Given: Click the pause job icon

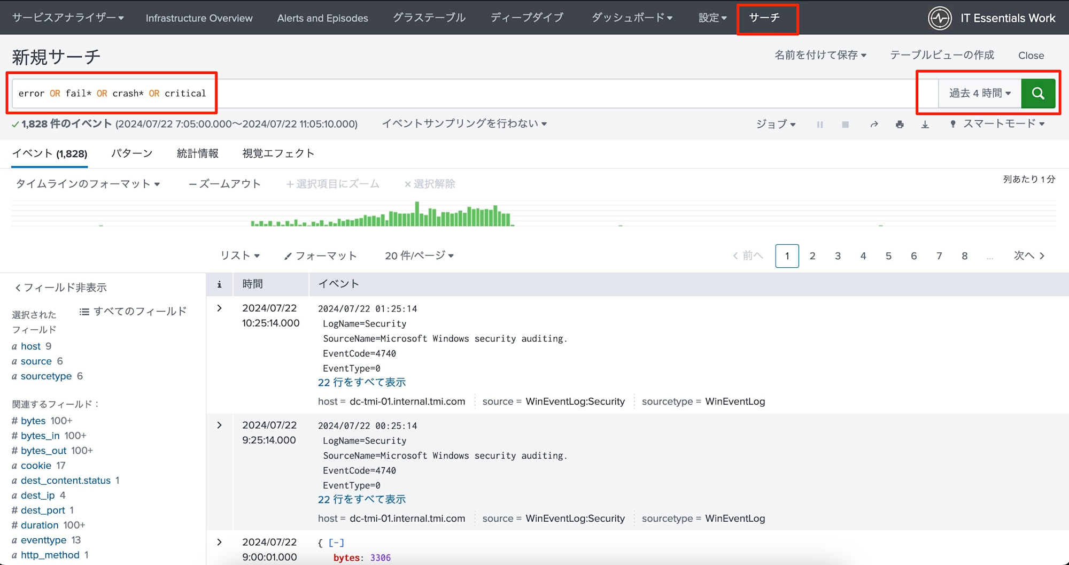Looking at the screenshot, I should coord(819,124).
